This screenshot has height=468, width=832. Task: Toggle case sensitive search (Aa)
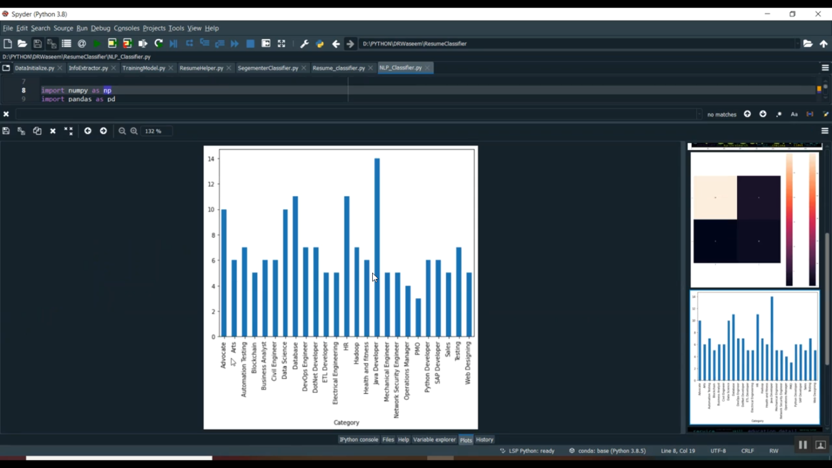click(794, 114)
